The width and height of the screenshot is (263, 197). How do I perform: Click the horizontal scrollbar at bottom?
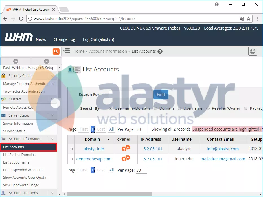[109, 194]
